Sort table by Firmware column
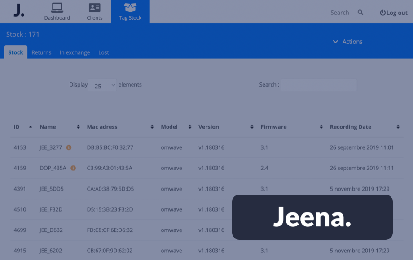413x260 pixels. click(321, 127)
